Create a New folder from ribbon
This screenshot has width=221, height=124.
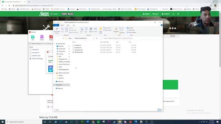pyautogui.click(x=100, y=30)
